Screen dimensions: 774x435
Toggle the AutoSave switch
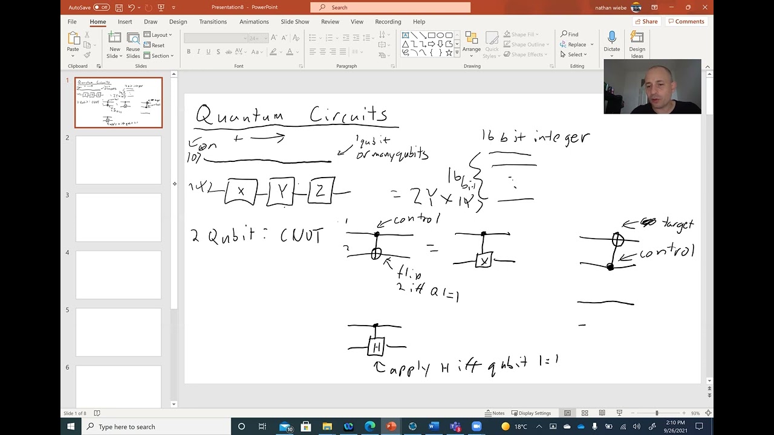click(101, 7)
